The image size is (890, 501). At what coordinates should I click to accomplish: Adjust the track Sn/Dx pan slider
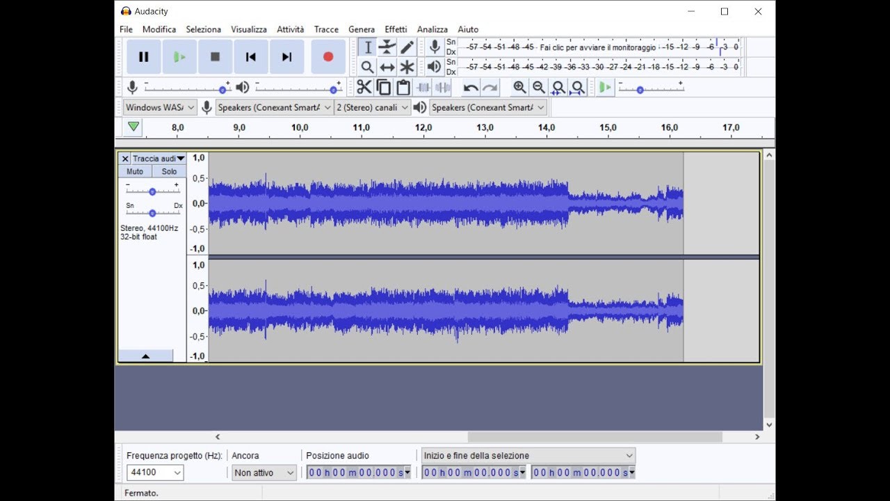[152, 213]
